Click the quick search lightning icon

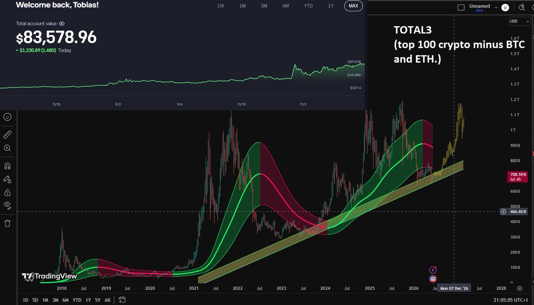[522, 7]
